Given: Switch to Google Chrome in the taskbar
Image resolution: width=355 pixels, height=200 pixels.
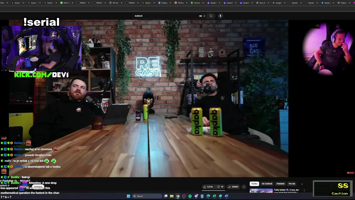Looking at the screenshot, I should click(x=178, y=196).
